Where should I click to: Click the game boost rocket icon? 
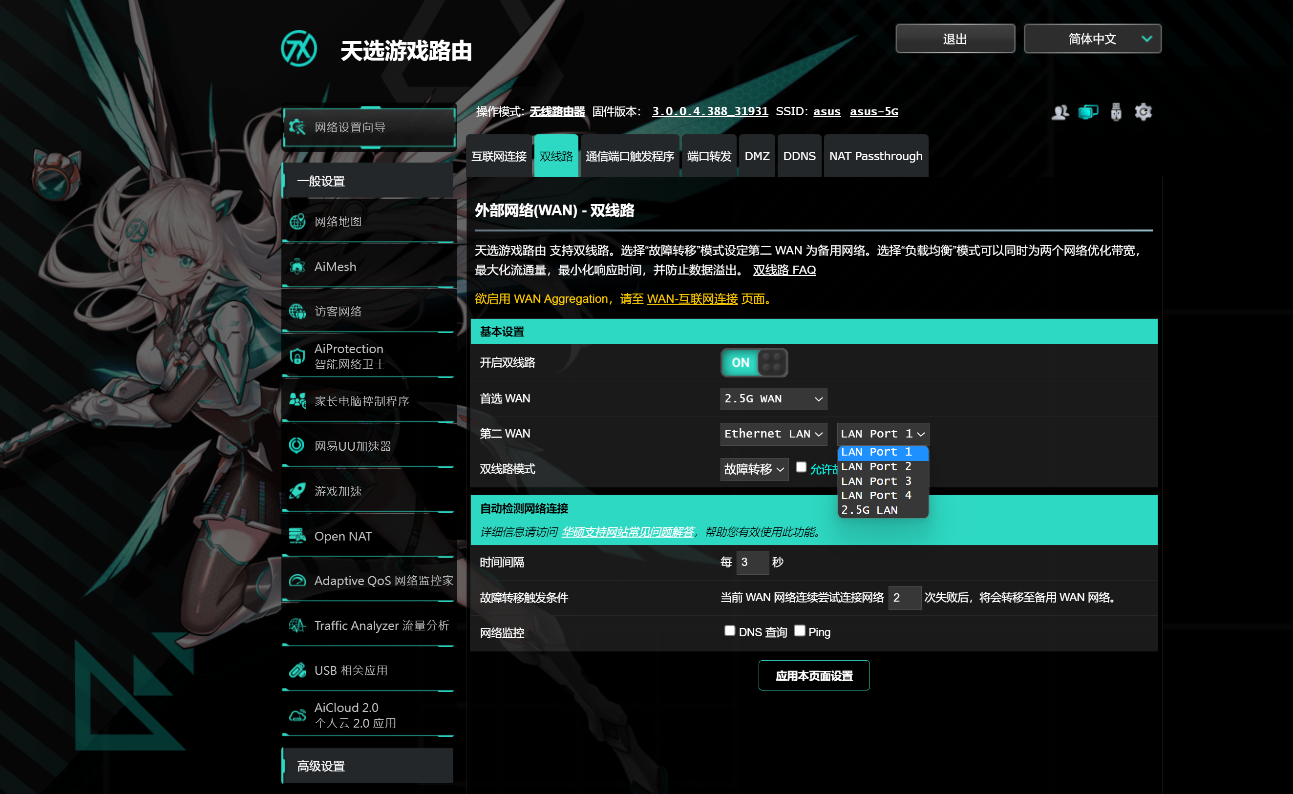pyautogui.click(x=297, y=491)
